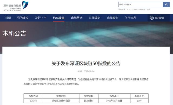Open the 关于本所 navigation menu

click(130, 18)
